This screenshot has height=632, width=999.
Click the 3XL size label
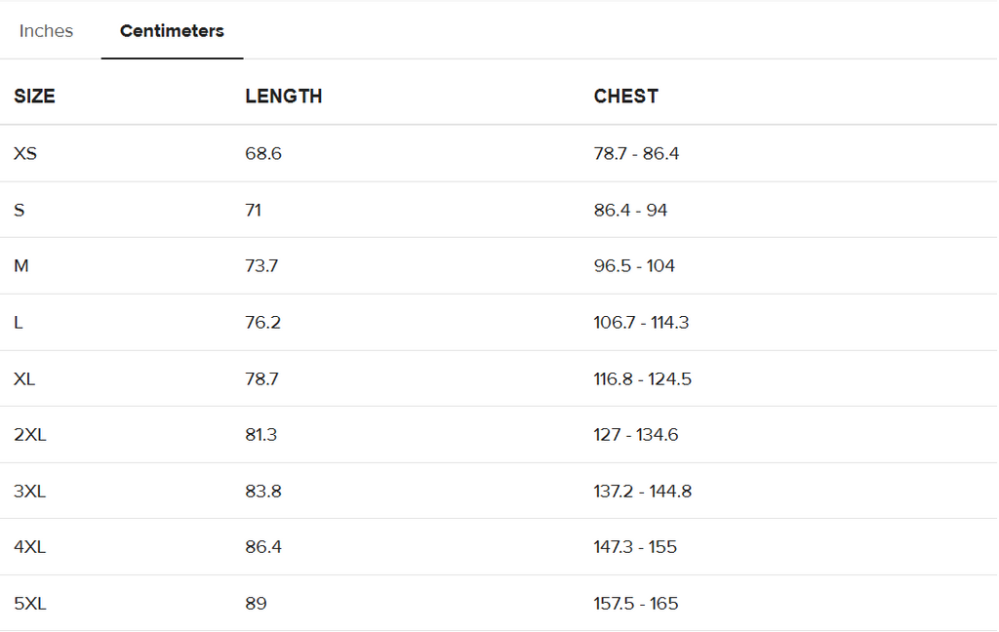point(30,492)
